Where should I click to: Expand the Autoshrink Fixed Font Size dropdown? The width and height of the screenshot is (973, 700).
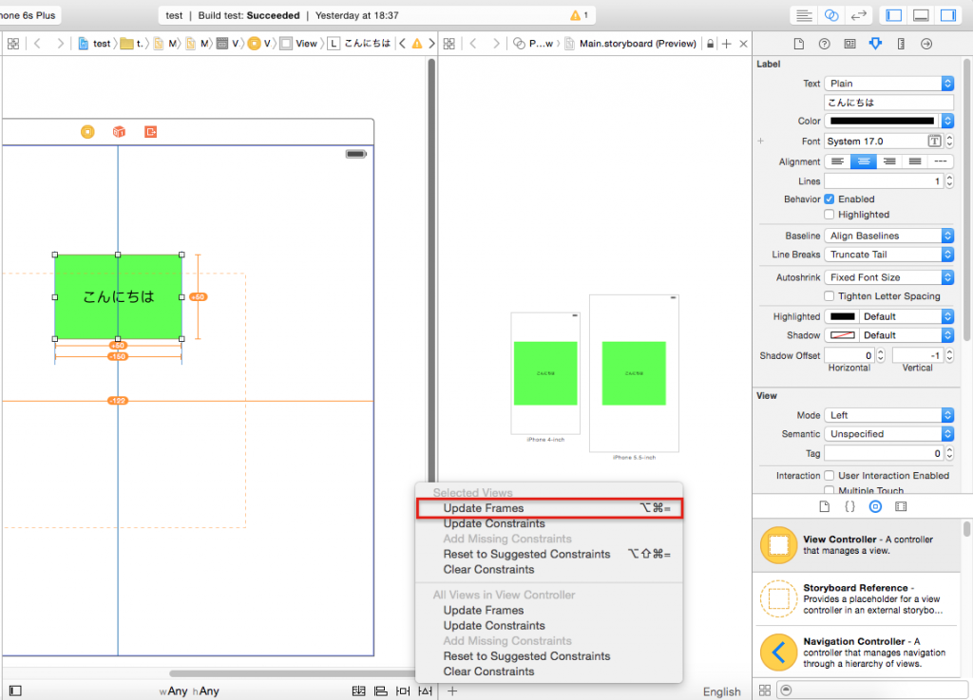pos(888,277)
